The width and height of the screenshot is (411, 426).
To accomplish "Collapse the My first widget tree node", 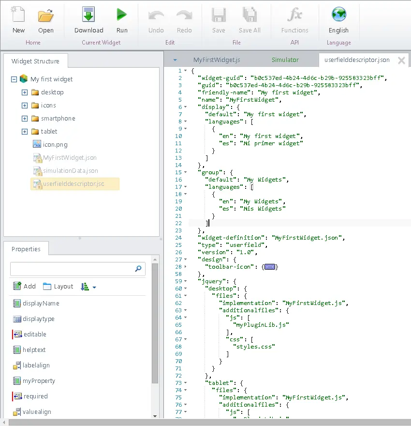I will [14, 79].
